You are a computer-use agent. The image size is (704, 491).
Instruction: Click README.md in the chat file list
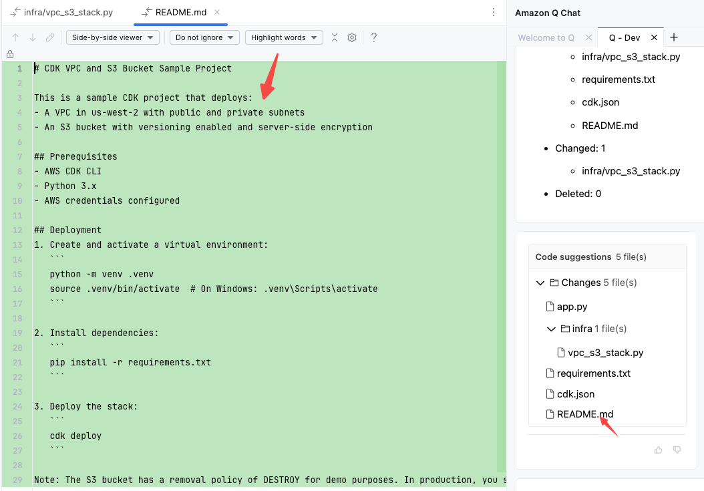click(610, 126)
